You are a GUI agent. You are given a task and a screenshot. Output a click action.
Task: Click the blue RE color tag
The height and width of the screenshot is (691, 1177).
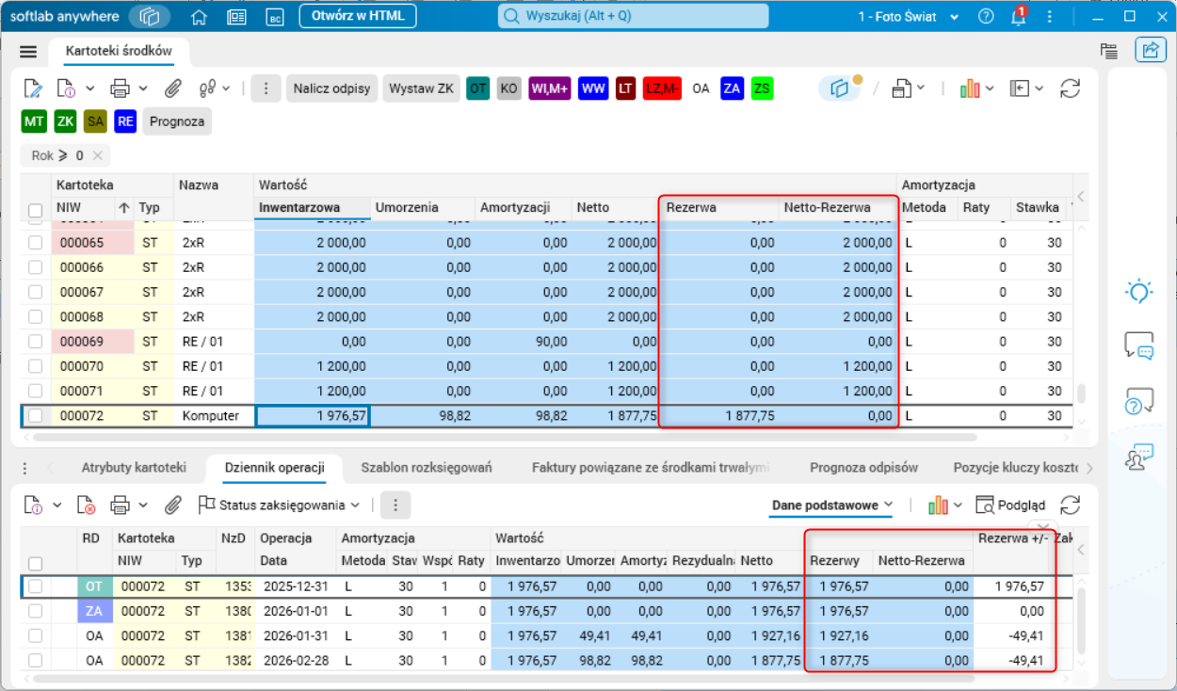point(125,121)
